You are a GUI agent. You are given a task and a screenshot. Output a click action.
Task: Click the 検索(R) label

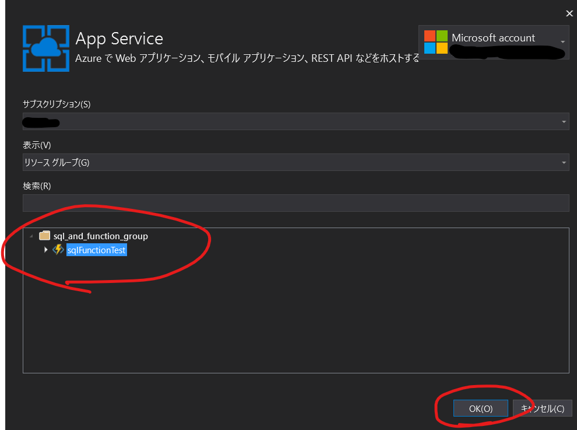[x=37, y=186]
